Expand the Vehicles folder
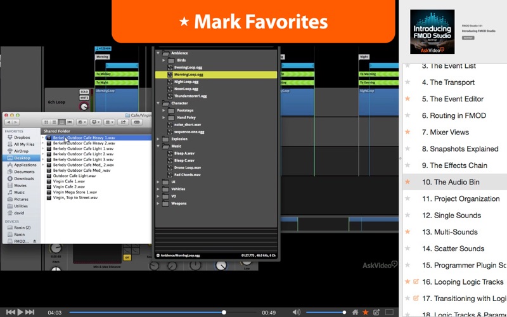This screenshot has height=317, width=507. click(158, 189)
